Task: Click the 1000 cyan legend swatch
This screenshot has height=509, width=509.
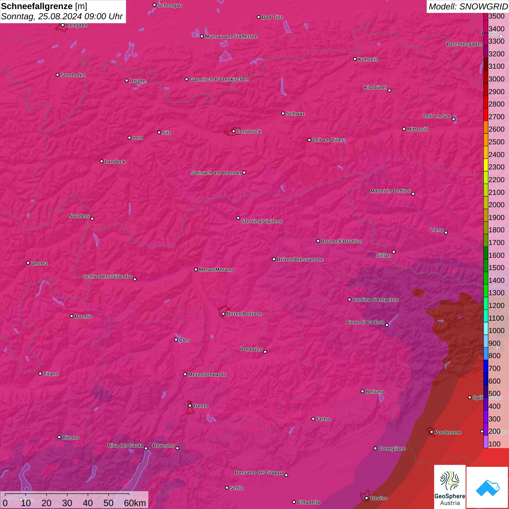Action: tap(486, 328)
